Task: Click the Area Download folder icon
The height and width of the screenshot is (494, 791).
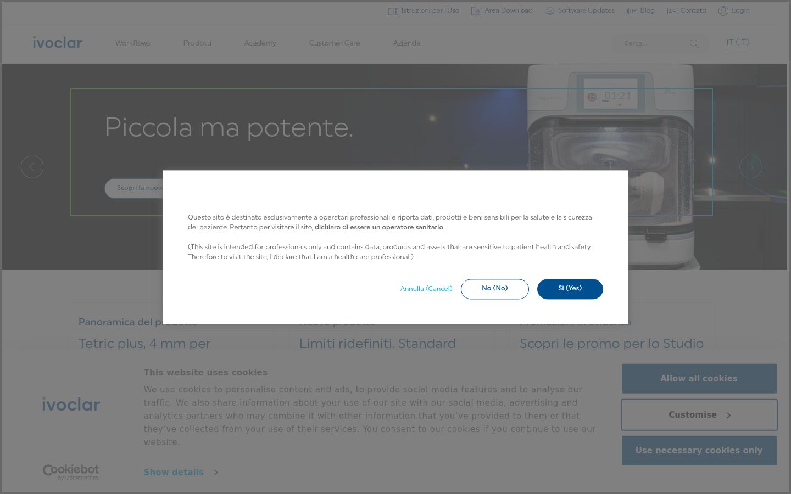Action: (476, 11)
